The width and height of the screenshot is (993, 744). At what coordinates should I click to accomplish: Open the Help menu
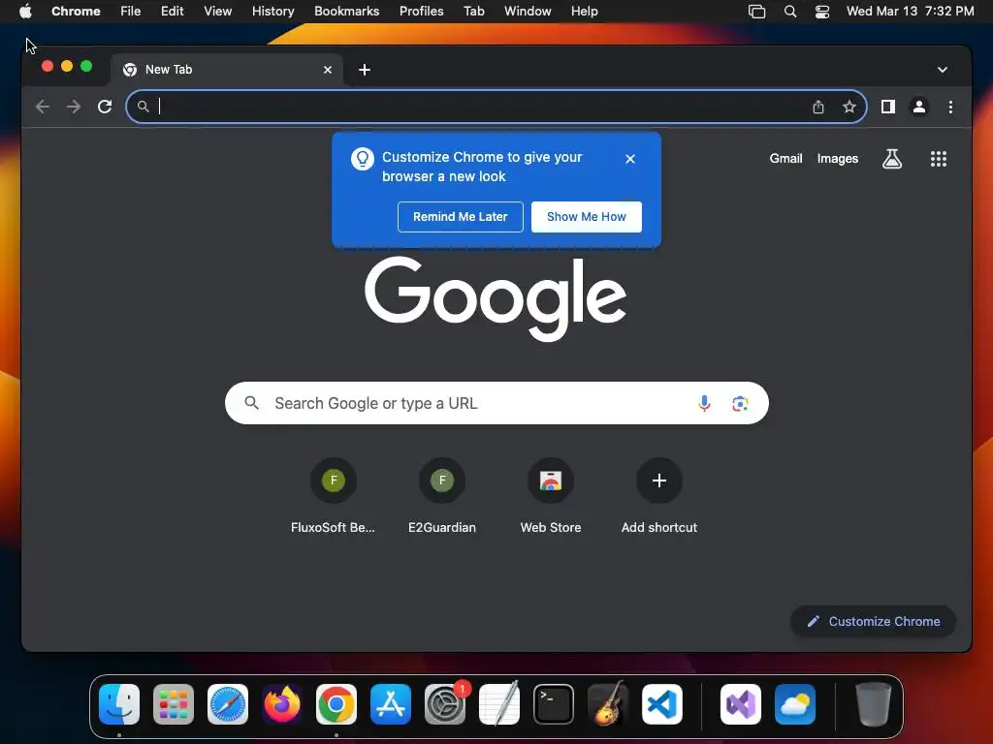pos(584,12)
